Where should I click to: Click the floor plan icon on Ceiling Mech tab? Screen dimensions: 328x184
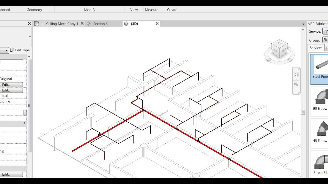coord(36,24)
